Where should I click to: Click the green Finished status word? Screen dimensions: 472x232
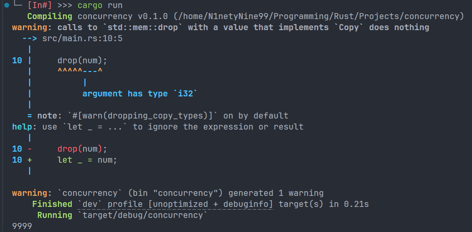click(x=52, y=204)
